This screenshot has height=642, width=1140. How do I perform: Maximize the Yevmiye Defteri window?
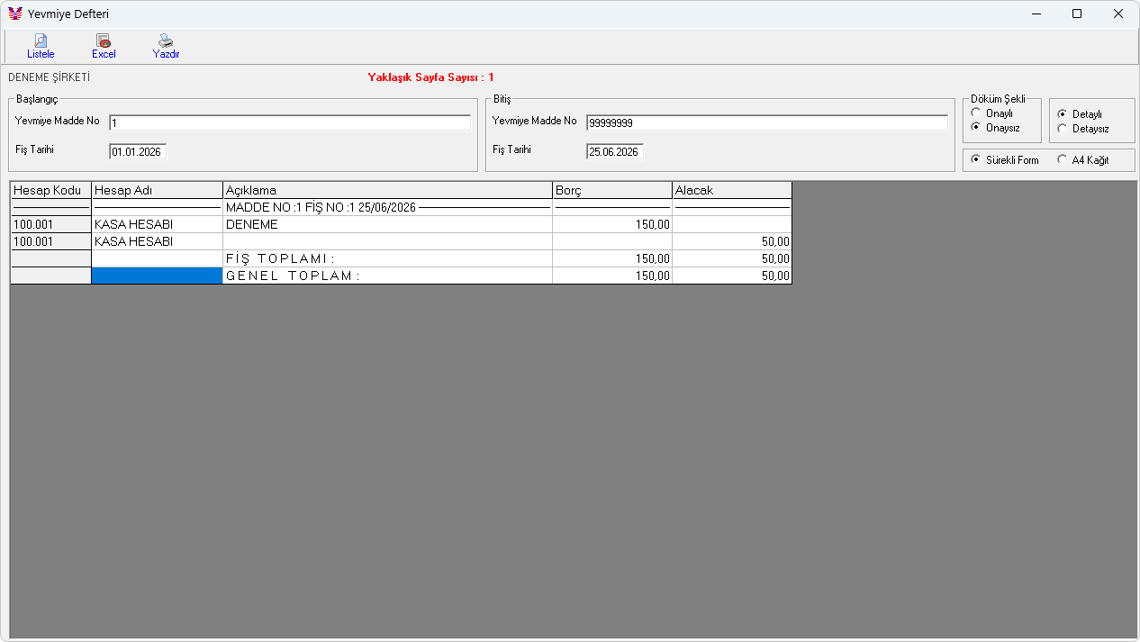pyautogui.click(x=1077, y=14)
